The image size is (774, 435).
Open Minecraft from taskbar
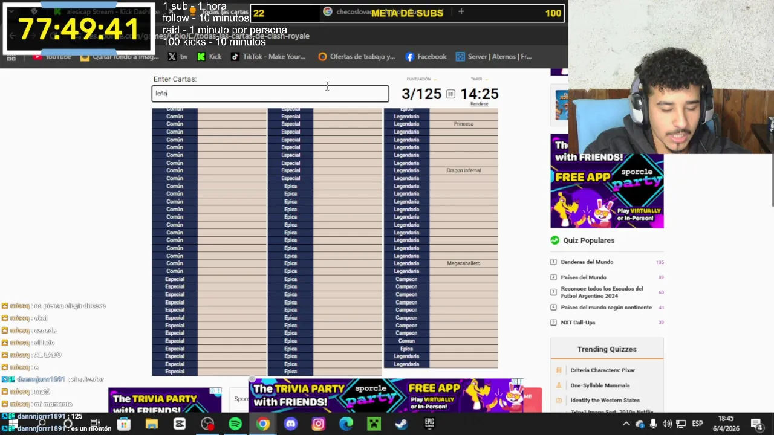pyautogui.click(x=374, y=424)
